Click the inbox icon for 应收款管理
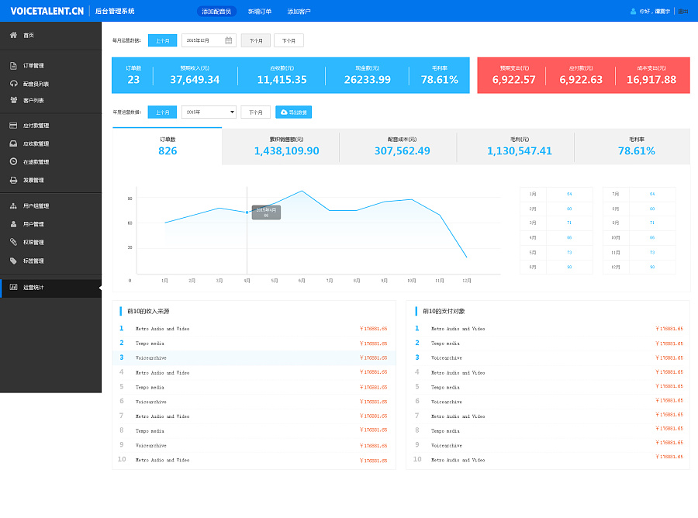 [x=13, y=143]
